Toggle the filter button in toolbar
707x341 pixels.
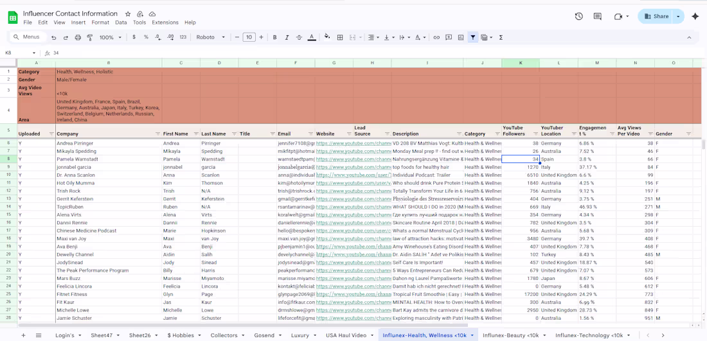pos(473,37)
